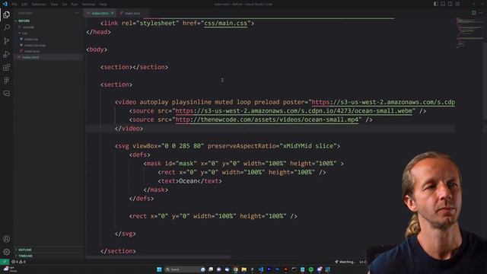Open the Help menu
Viewport: 487px width, 274px height.
point(103,5)
